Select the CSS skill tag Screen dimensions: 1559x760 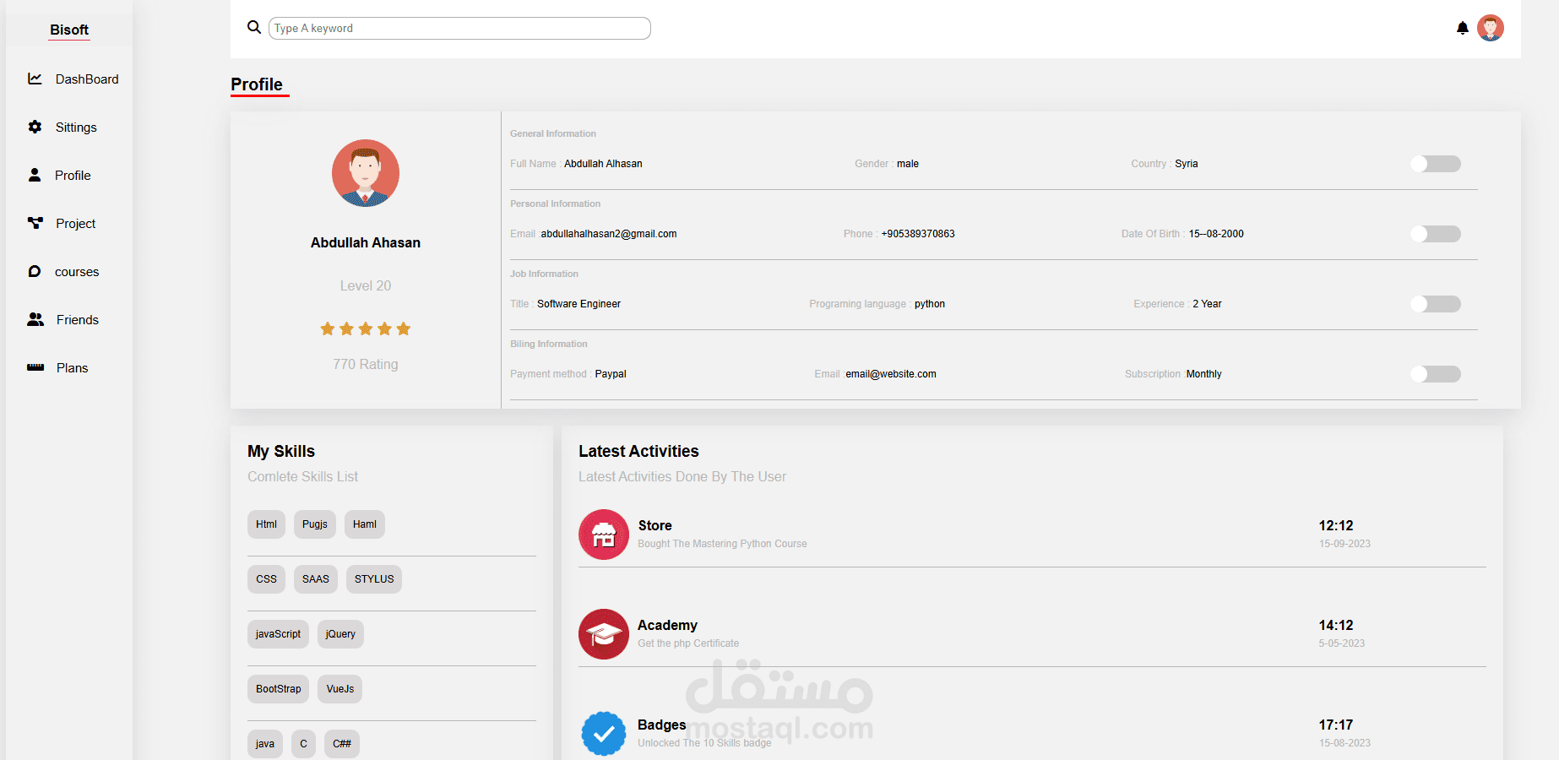coord(266,579)
